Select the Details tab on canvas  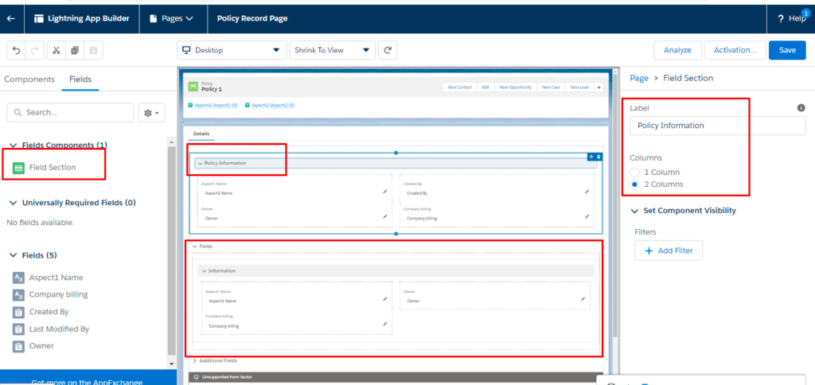click(201, 134)
